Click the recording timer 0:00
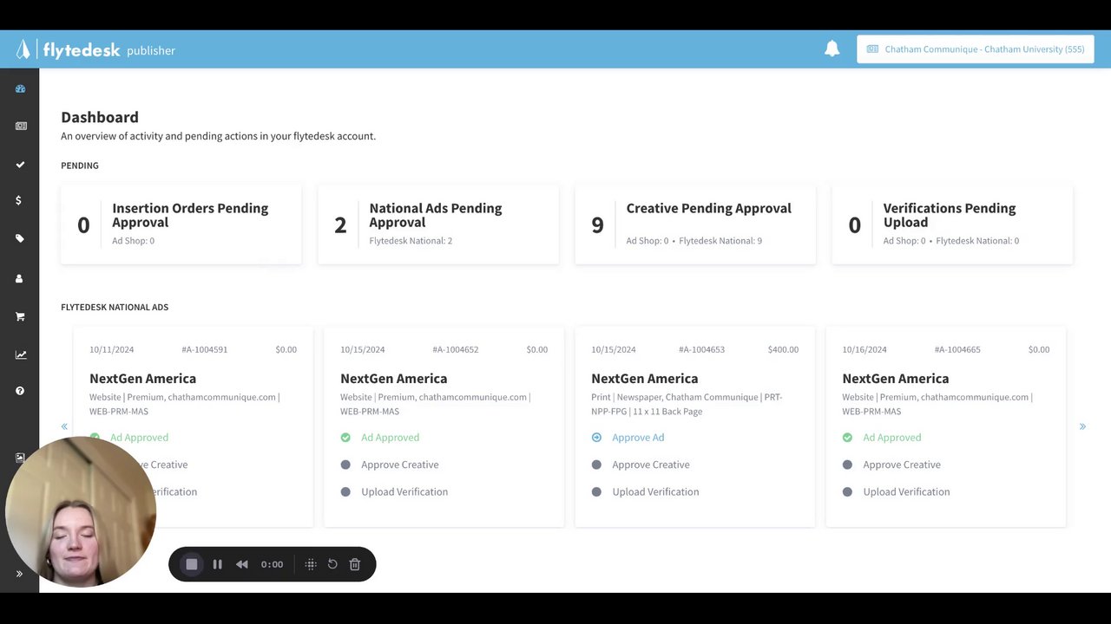Screen dimensions: 1111x624 coord(272,564)
